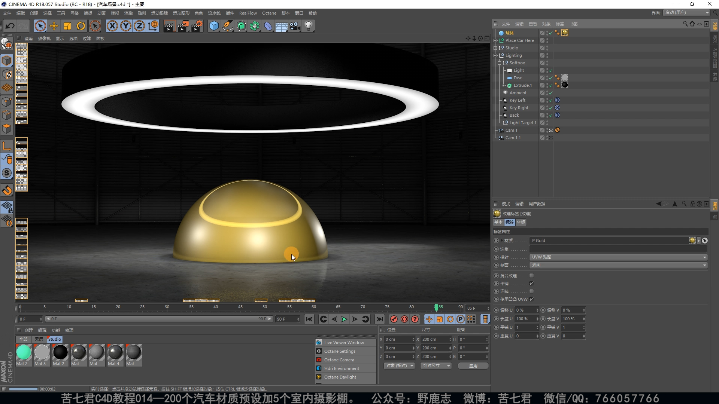Select the Move tool in top toolbar
The width and height of the screenshot is (719, 404).
click(x=54, y=26)
